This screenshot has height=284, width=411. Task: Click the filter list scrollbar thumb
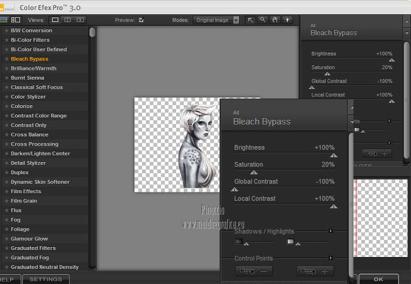coord(92,32)
